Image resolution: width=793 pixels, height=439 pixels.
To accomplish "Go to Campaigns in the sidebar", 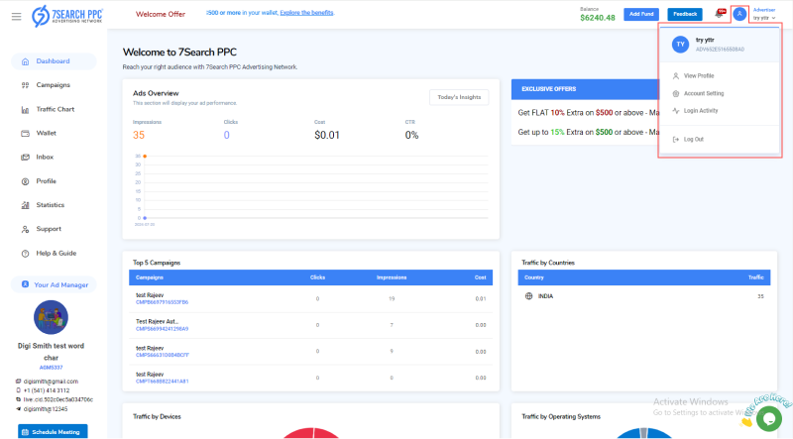I will 54,85.
